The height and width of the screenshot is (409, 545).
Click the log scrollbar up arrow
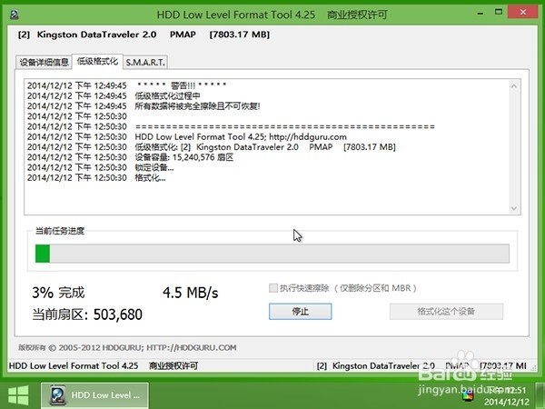(x=514, y=85)
